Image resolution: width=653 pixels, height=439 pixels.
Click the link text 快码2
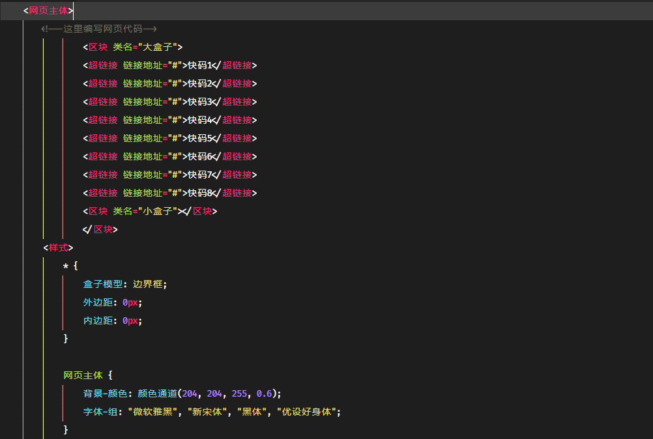point(200,83)
